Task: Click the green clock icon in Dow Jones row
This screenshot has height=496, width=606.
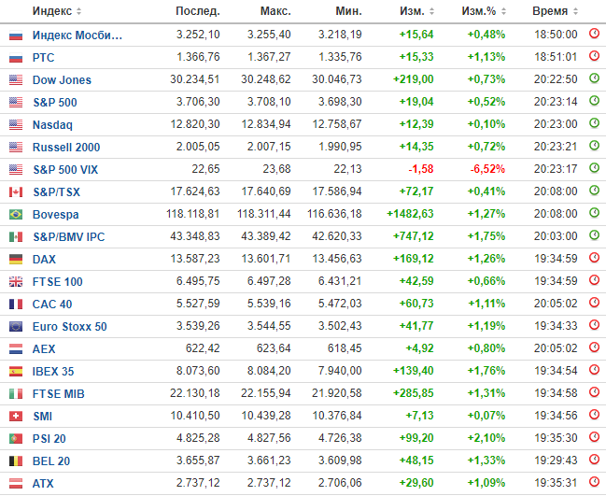Action: click(594, 78)
